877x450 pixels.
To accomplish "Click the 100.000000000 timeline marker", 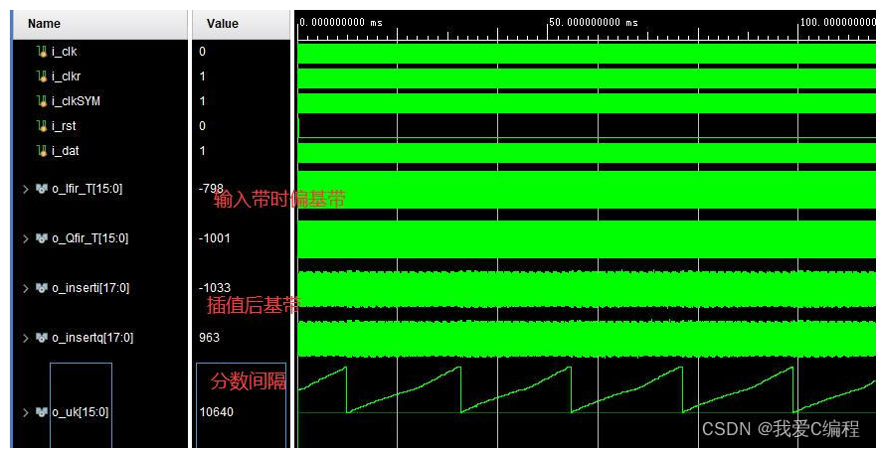I will tap(838, 23).
